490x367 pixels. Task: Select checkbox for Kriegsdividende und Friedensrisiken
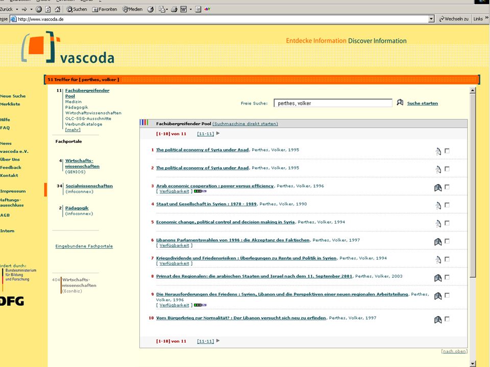(447, 259)
